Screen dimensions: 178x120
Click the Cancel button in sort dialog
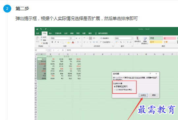154,95
